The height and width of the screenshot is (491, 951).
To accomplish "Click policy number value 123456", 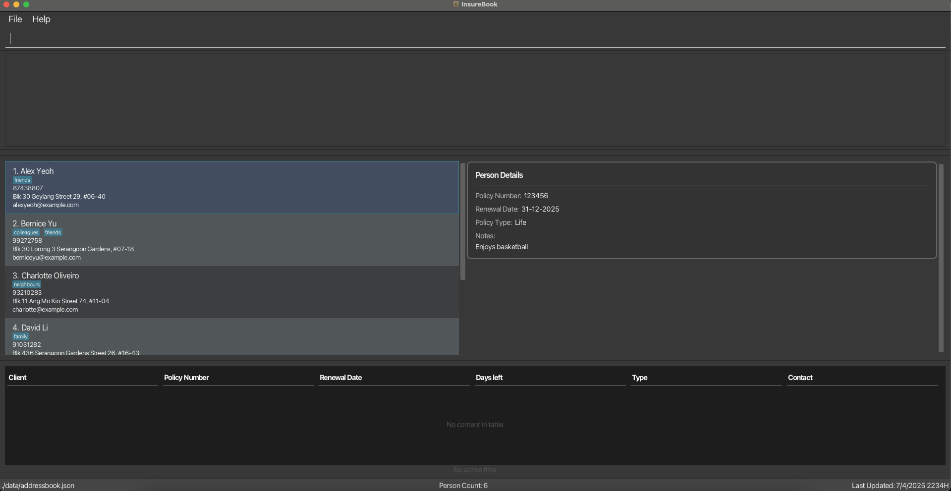I will (536, 196).
